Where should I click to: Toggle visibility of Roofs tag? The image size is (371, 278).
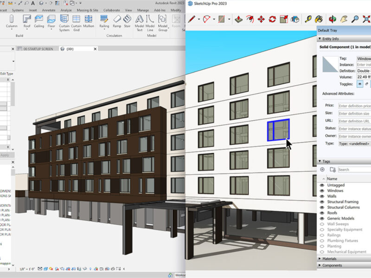click(x=322, y=213)
